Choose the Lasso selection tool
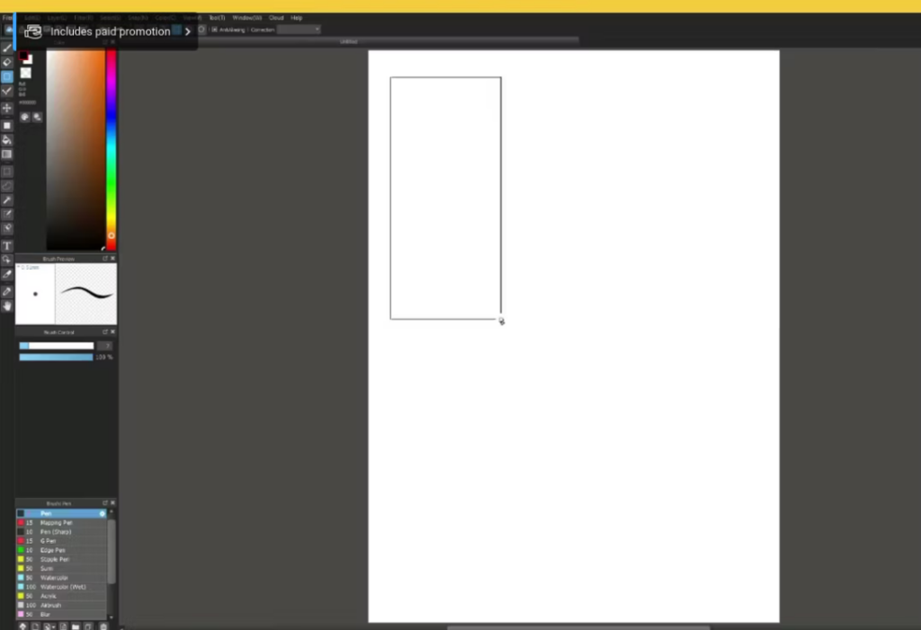Image resolution: width=921 pixels, height=630 pixels. coord(7,185)
